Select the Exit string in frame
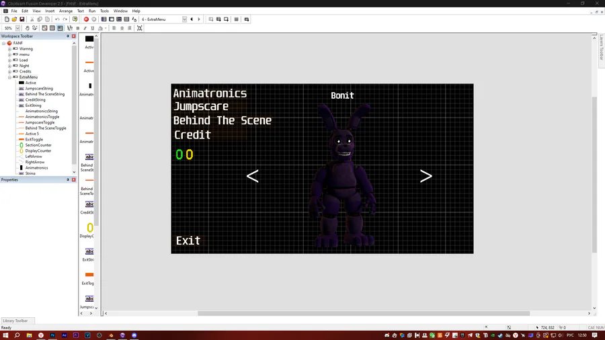Viewport: 605px width, 340px height. point(188,241)
